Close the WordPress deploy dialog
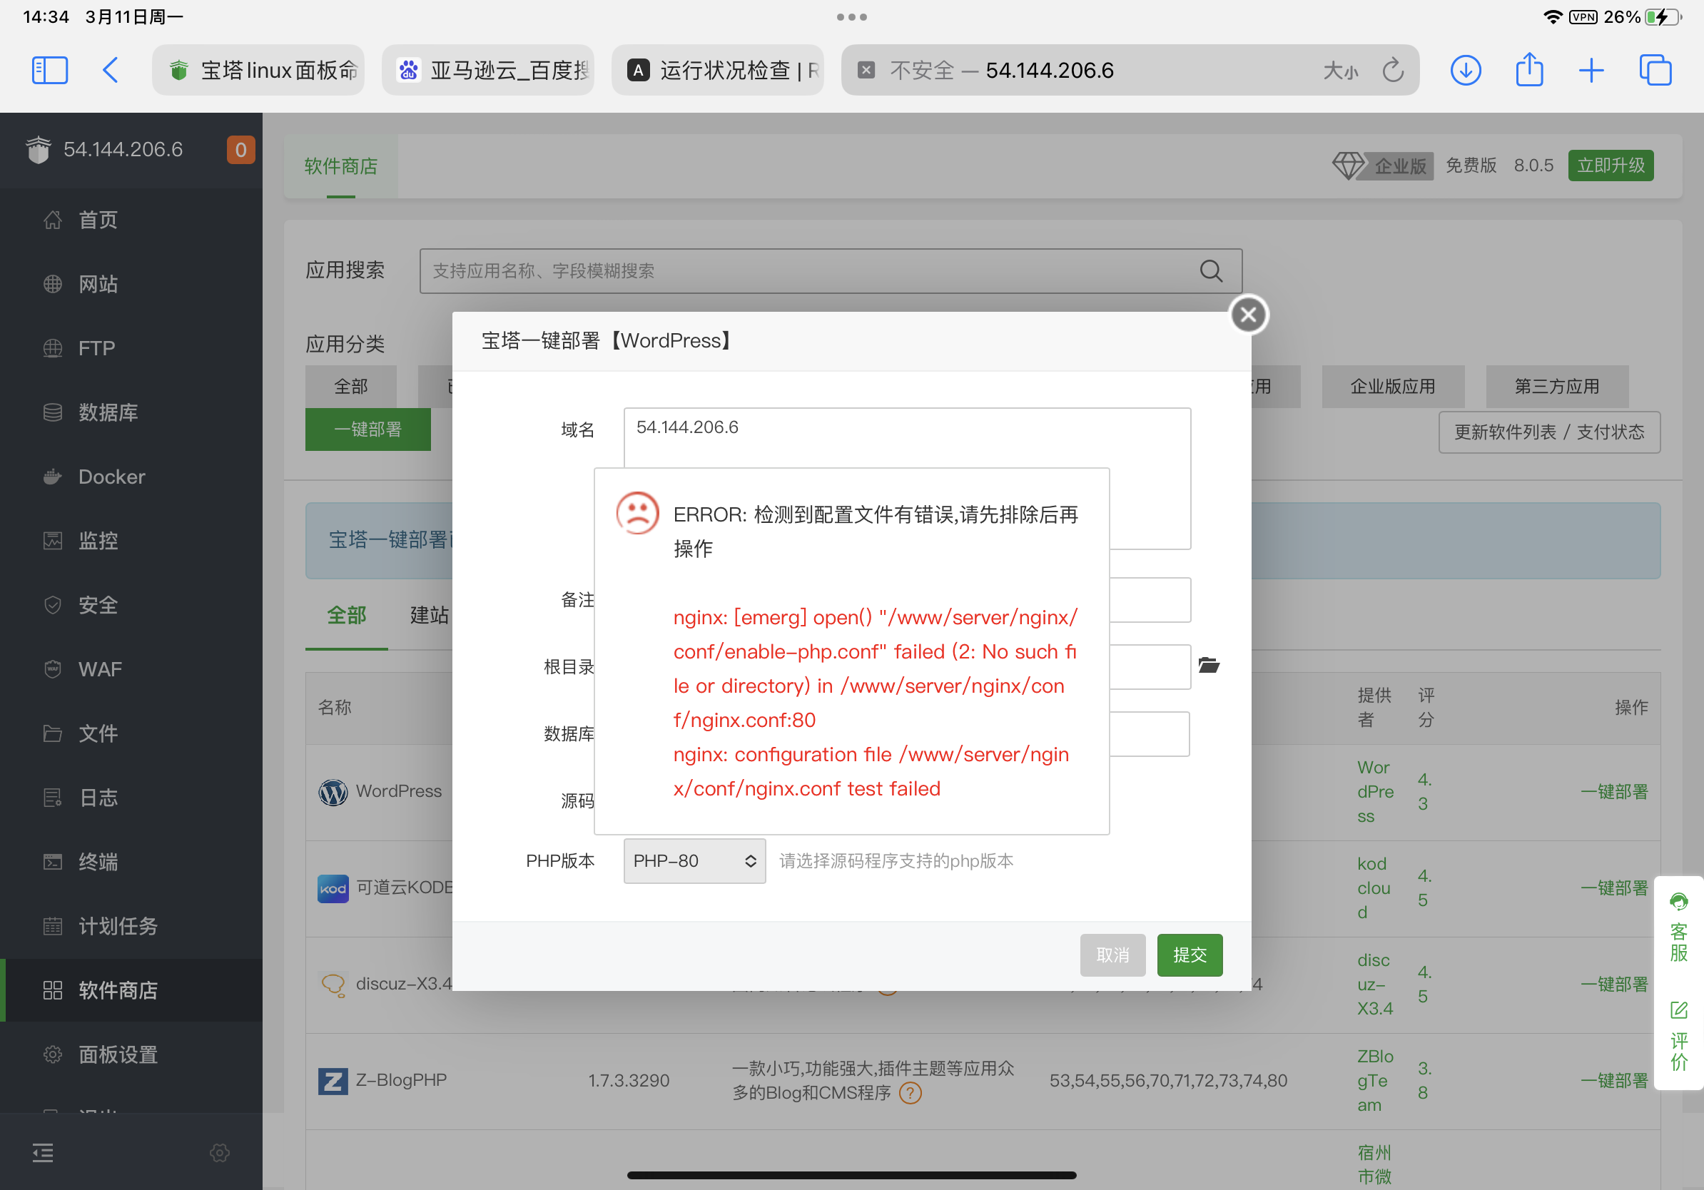Viewport: 1704px width, 1190px height. pyautogui.click(x=1248, y=315)
